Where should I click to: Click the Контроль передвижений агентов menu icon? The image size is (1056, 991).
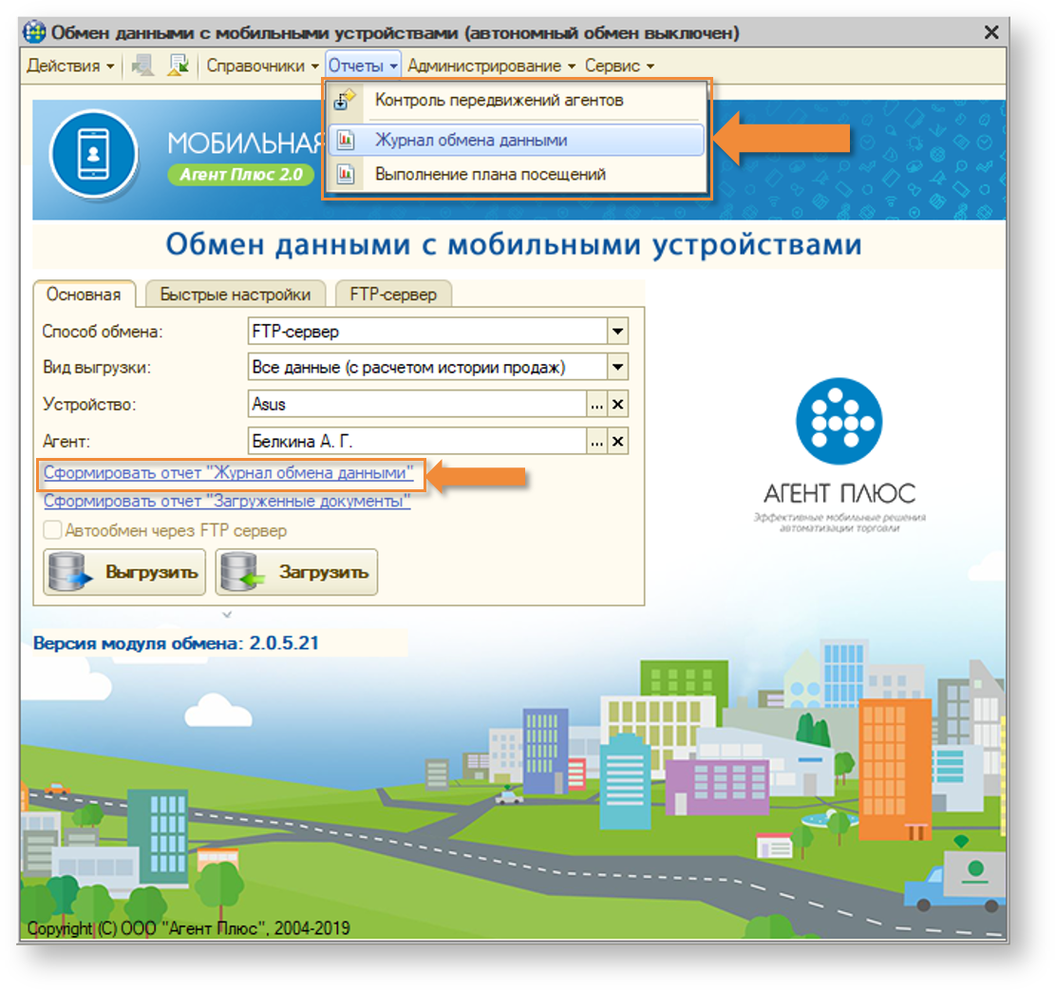pos(345,100)
